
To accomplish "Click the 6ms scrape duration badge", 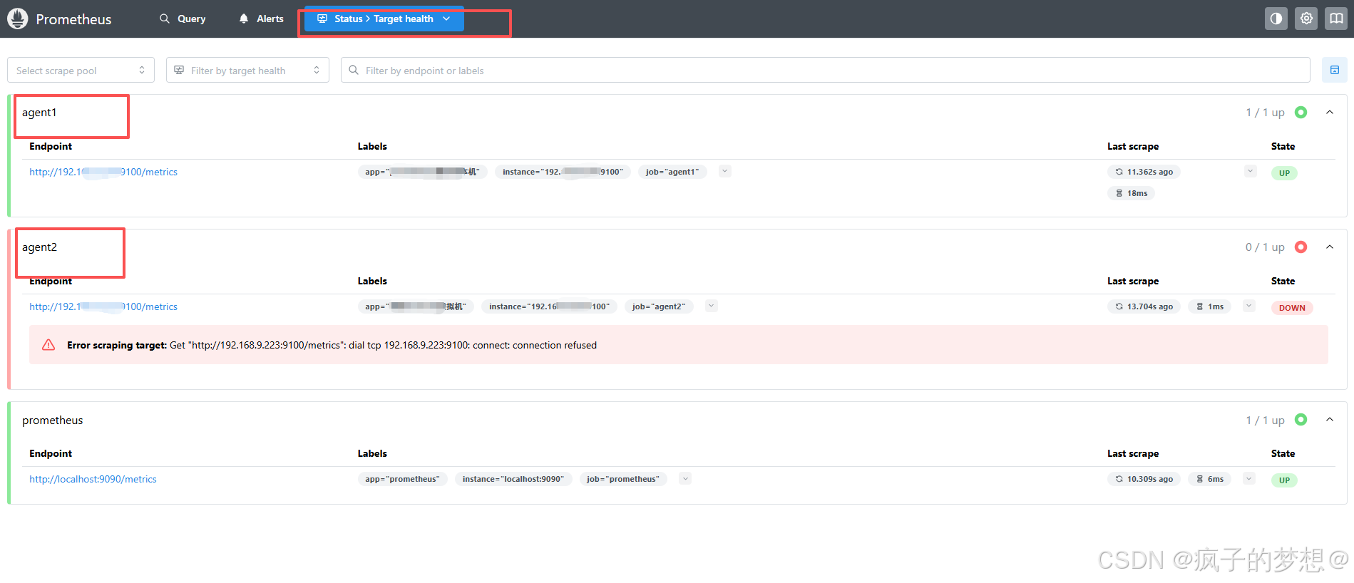I will click(x=1209, y=479).
